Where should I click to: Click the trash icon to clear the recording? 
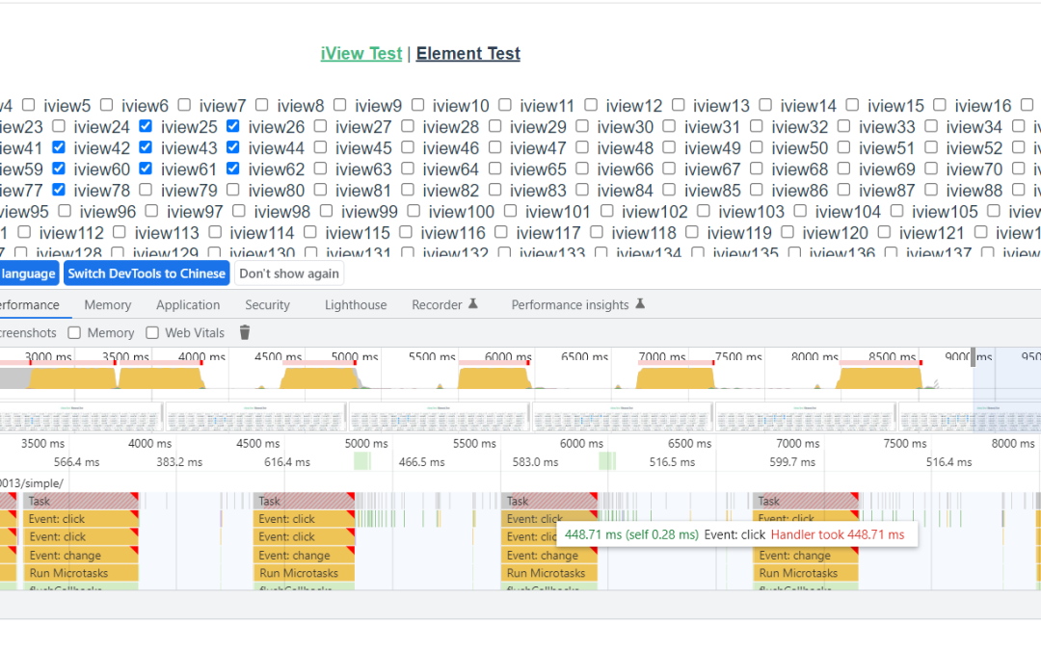point(245,332)
